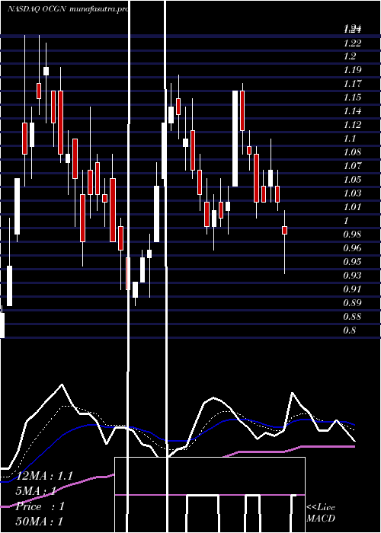
Task: Click the 0.8 price axis label
Action: click(x=350, y=330)
